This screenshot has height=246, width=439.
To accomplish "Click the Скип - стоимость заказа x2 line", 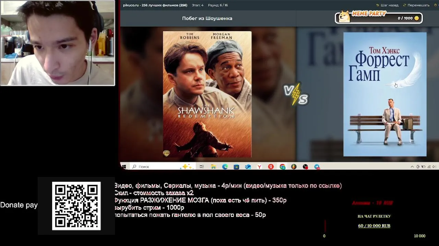I will pos(154,193).
